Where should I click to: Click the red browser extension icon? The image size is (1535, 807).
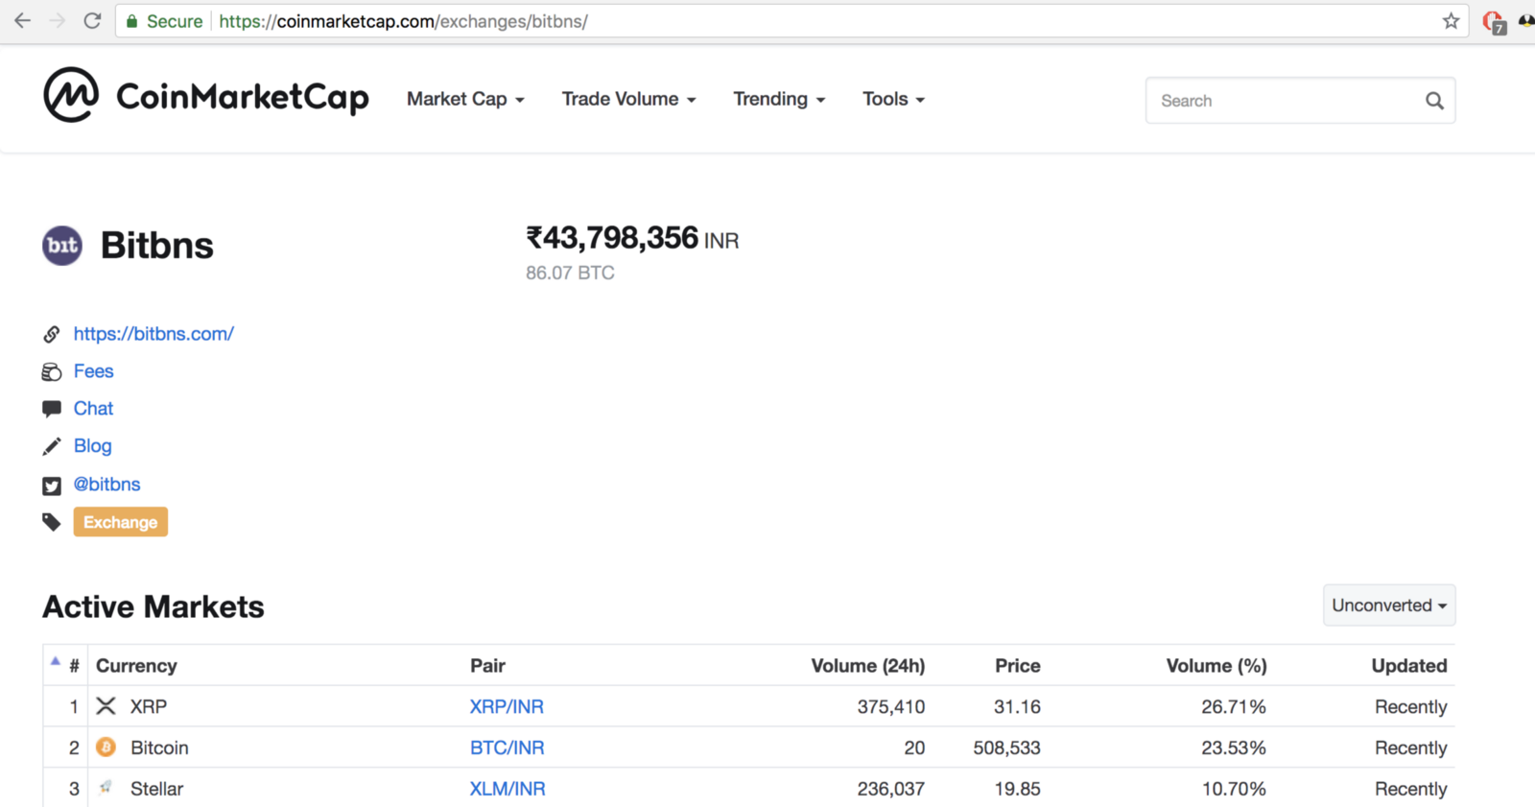1493,21
